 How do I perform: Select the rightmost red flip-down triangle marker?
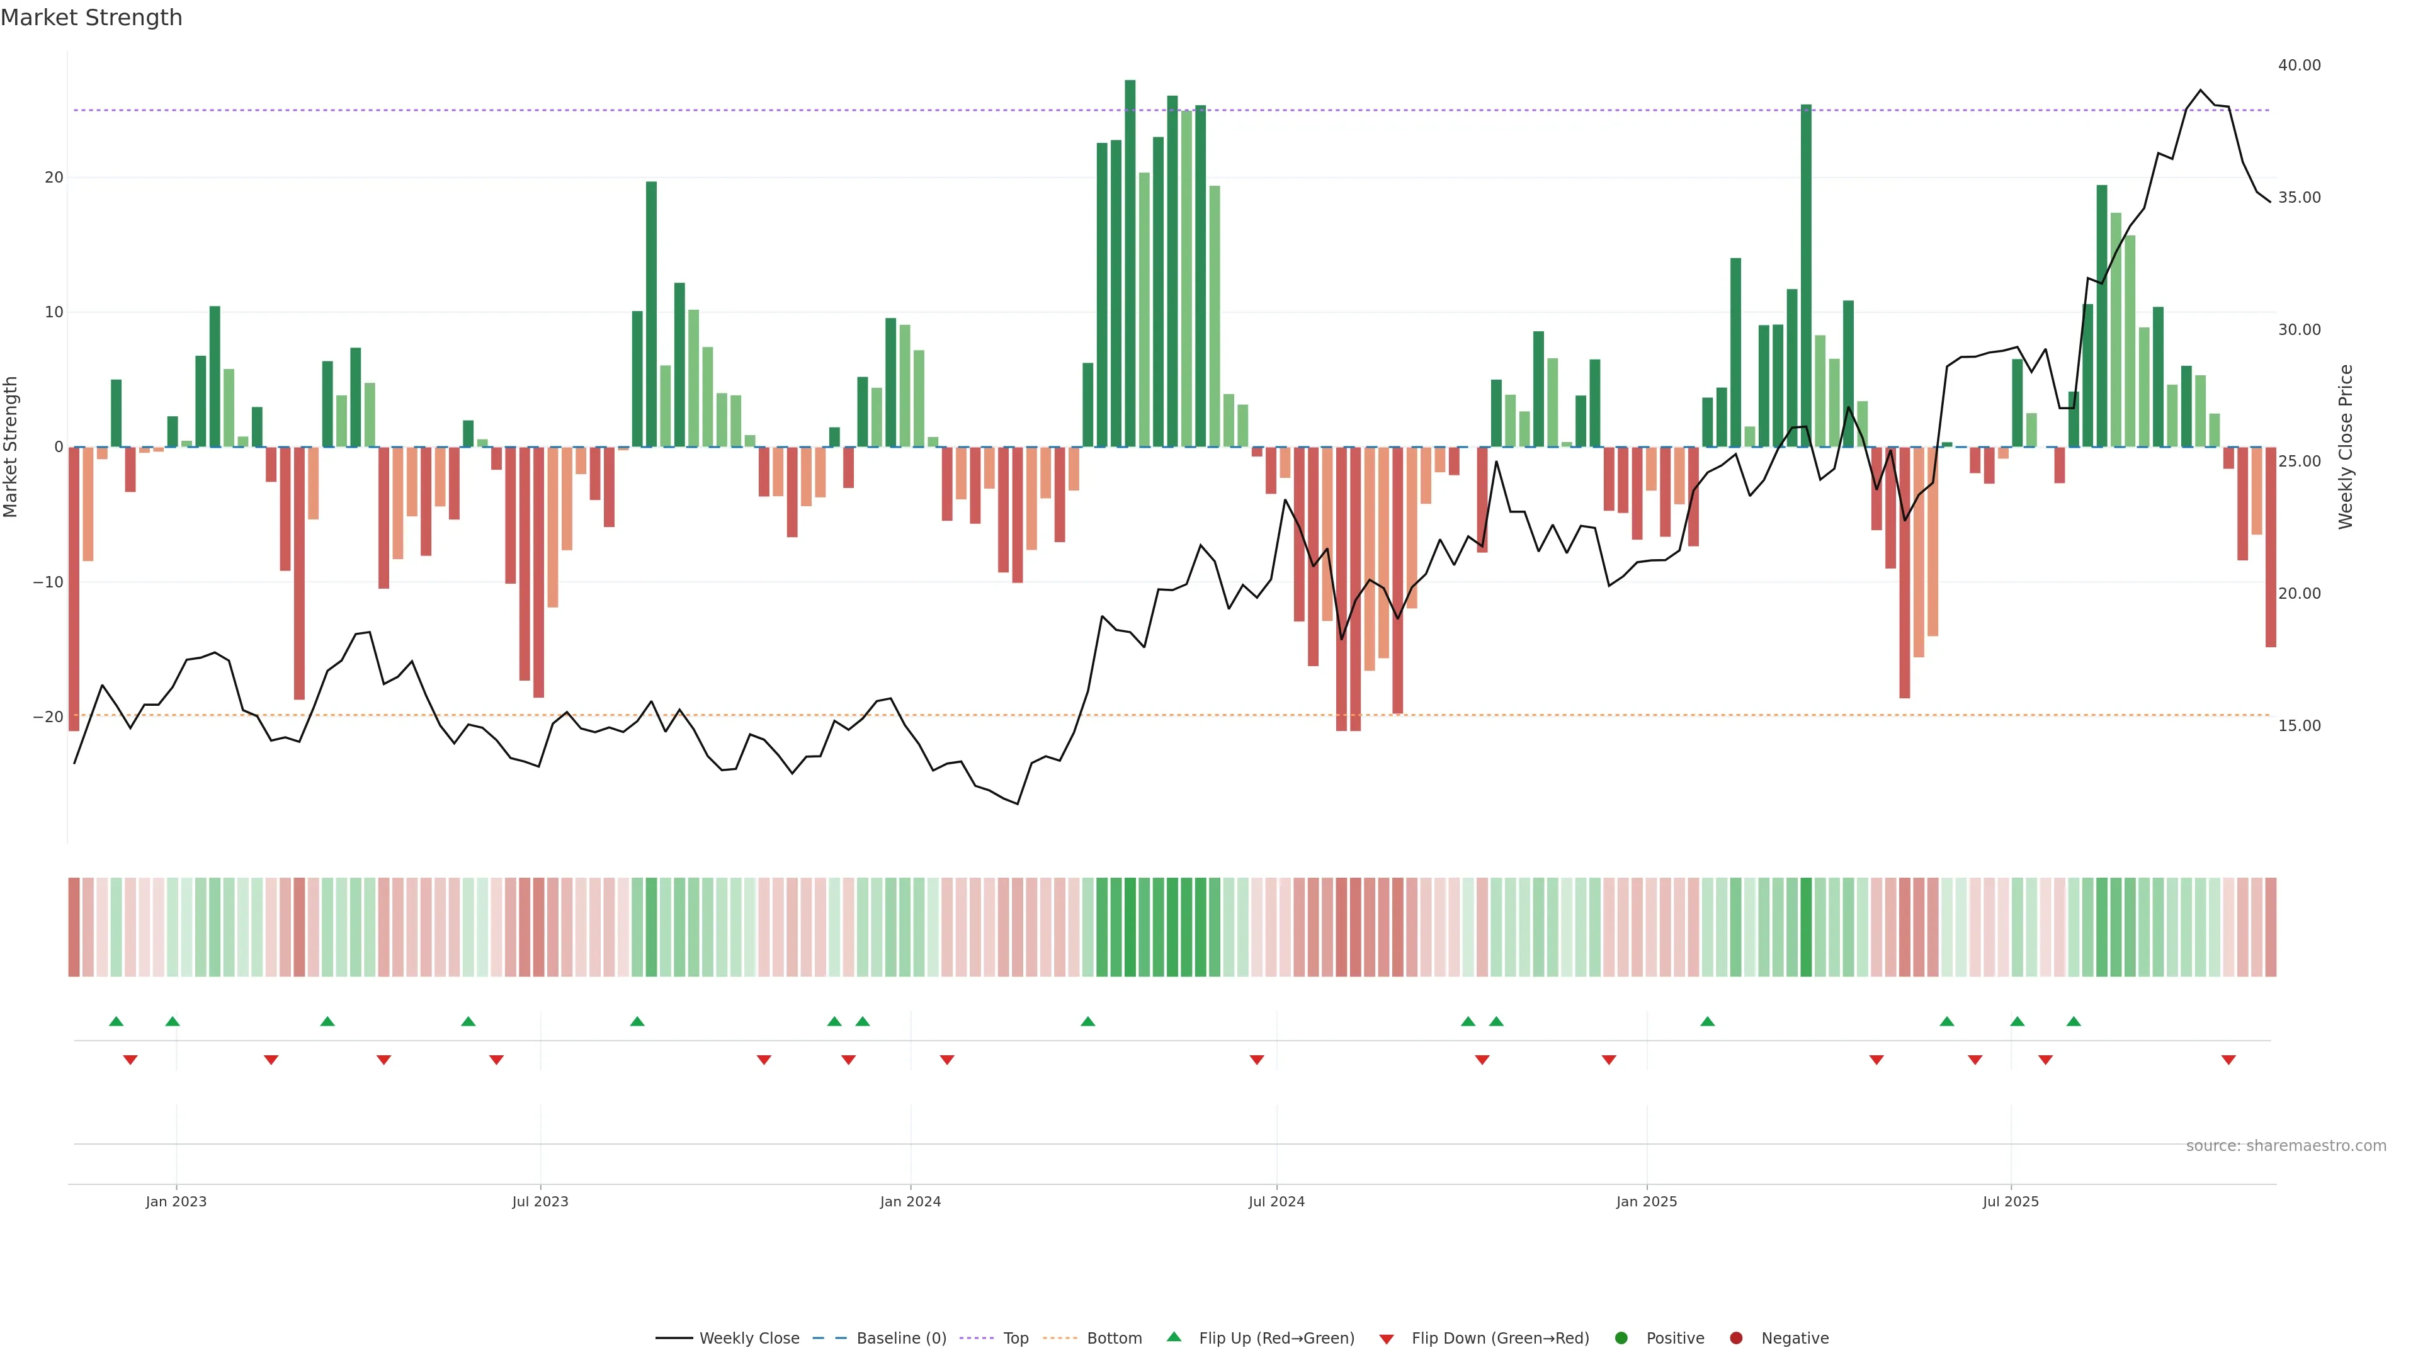2228,1060
